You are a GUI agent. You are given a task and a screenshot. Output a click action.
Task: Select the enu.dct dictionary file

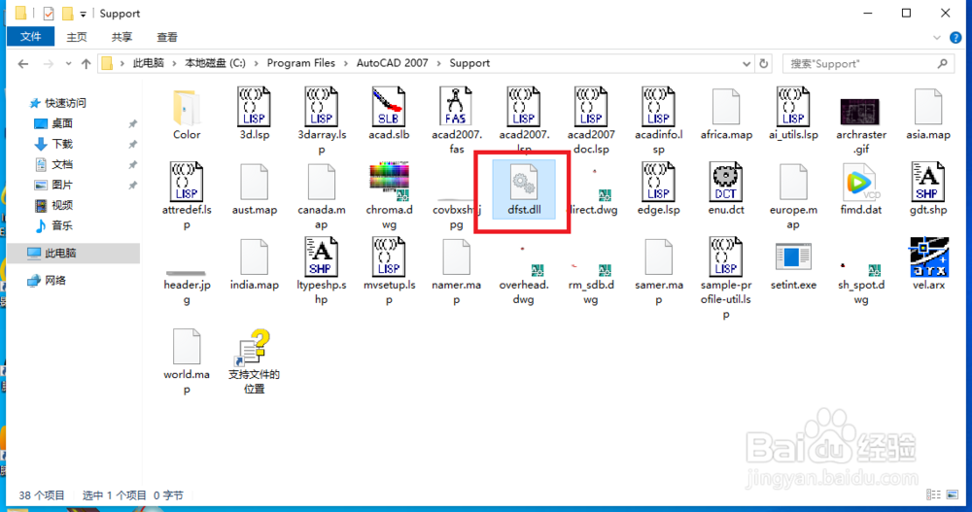726,189
